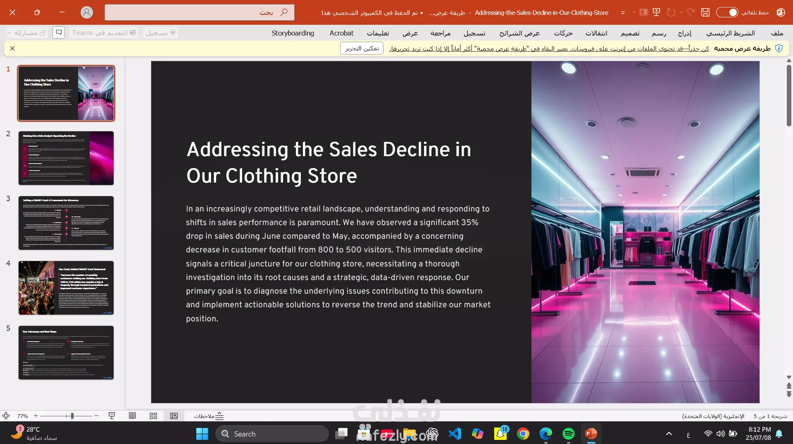This screenshot has height=444, width=793.
Task: Open Google Chrome from taskbar
Action: tap(523, 434)
